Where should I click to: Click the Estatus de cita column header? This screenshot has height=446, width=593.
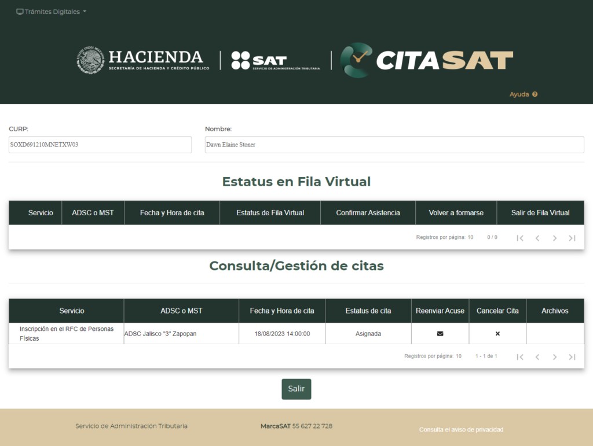pyautogui.click(x=368, y=311)
